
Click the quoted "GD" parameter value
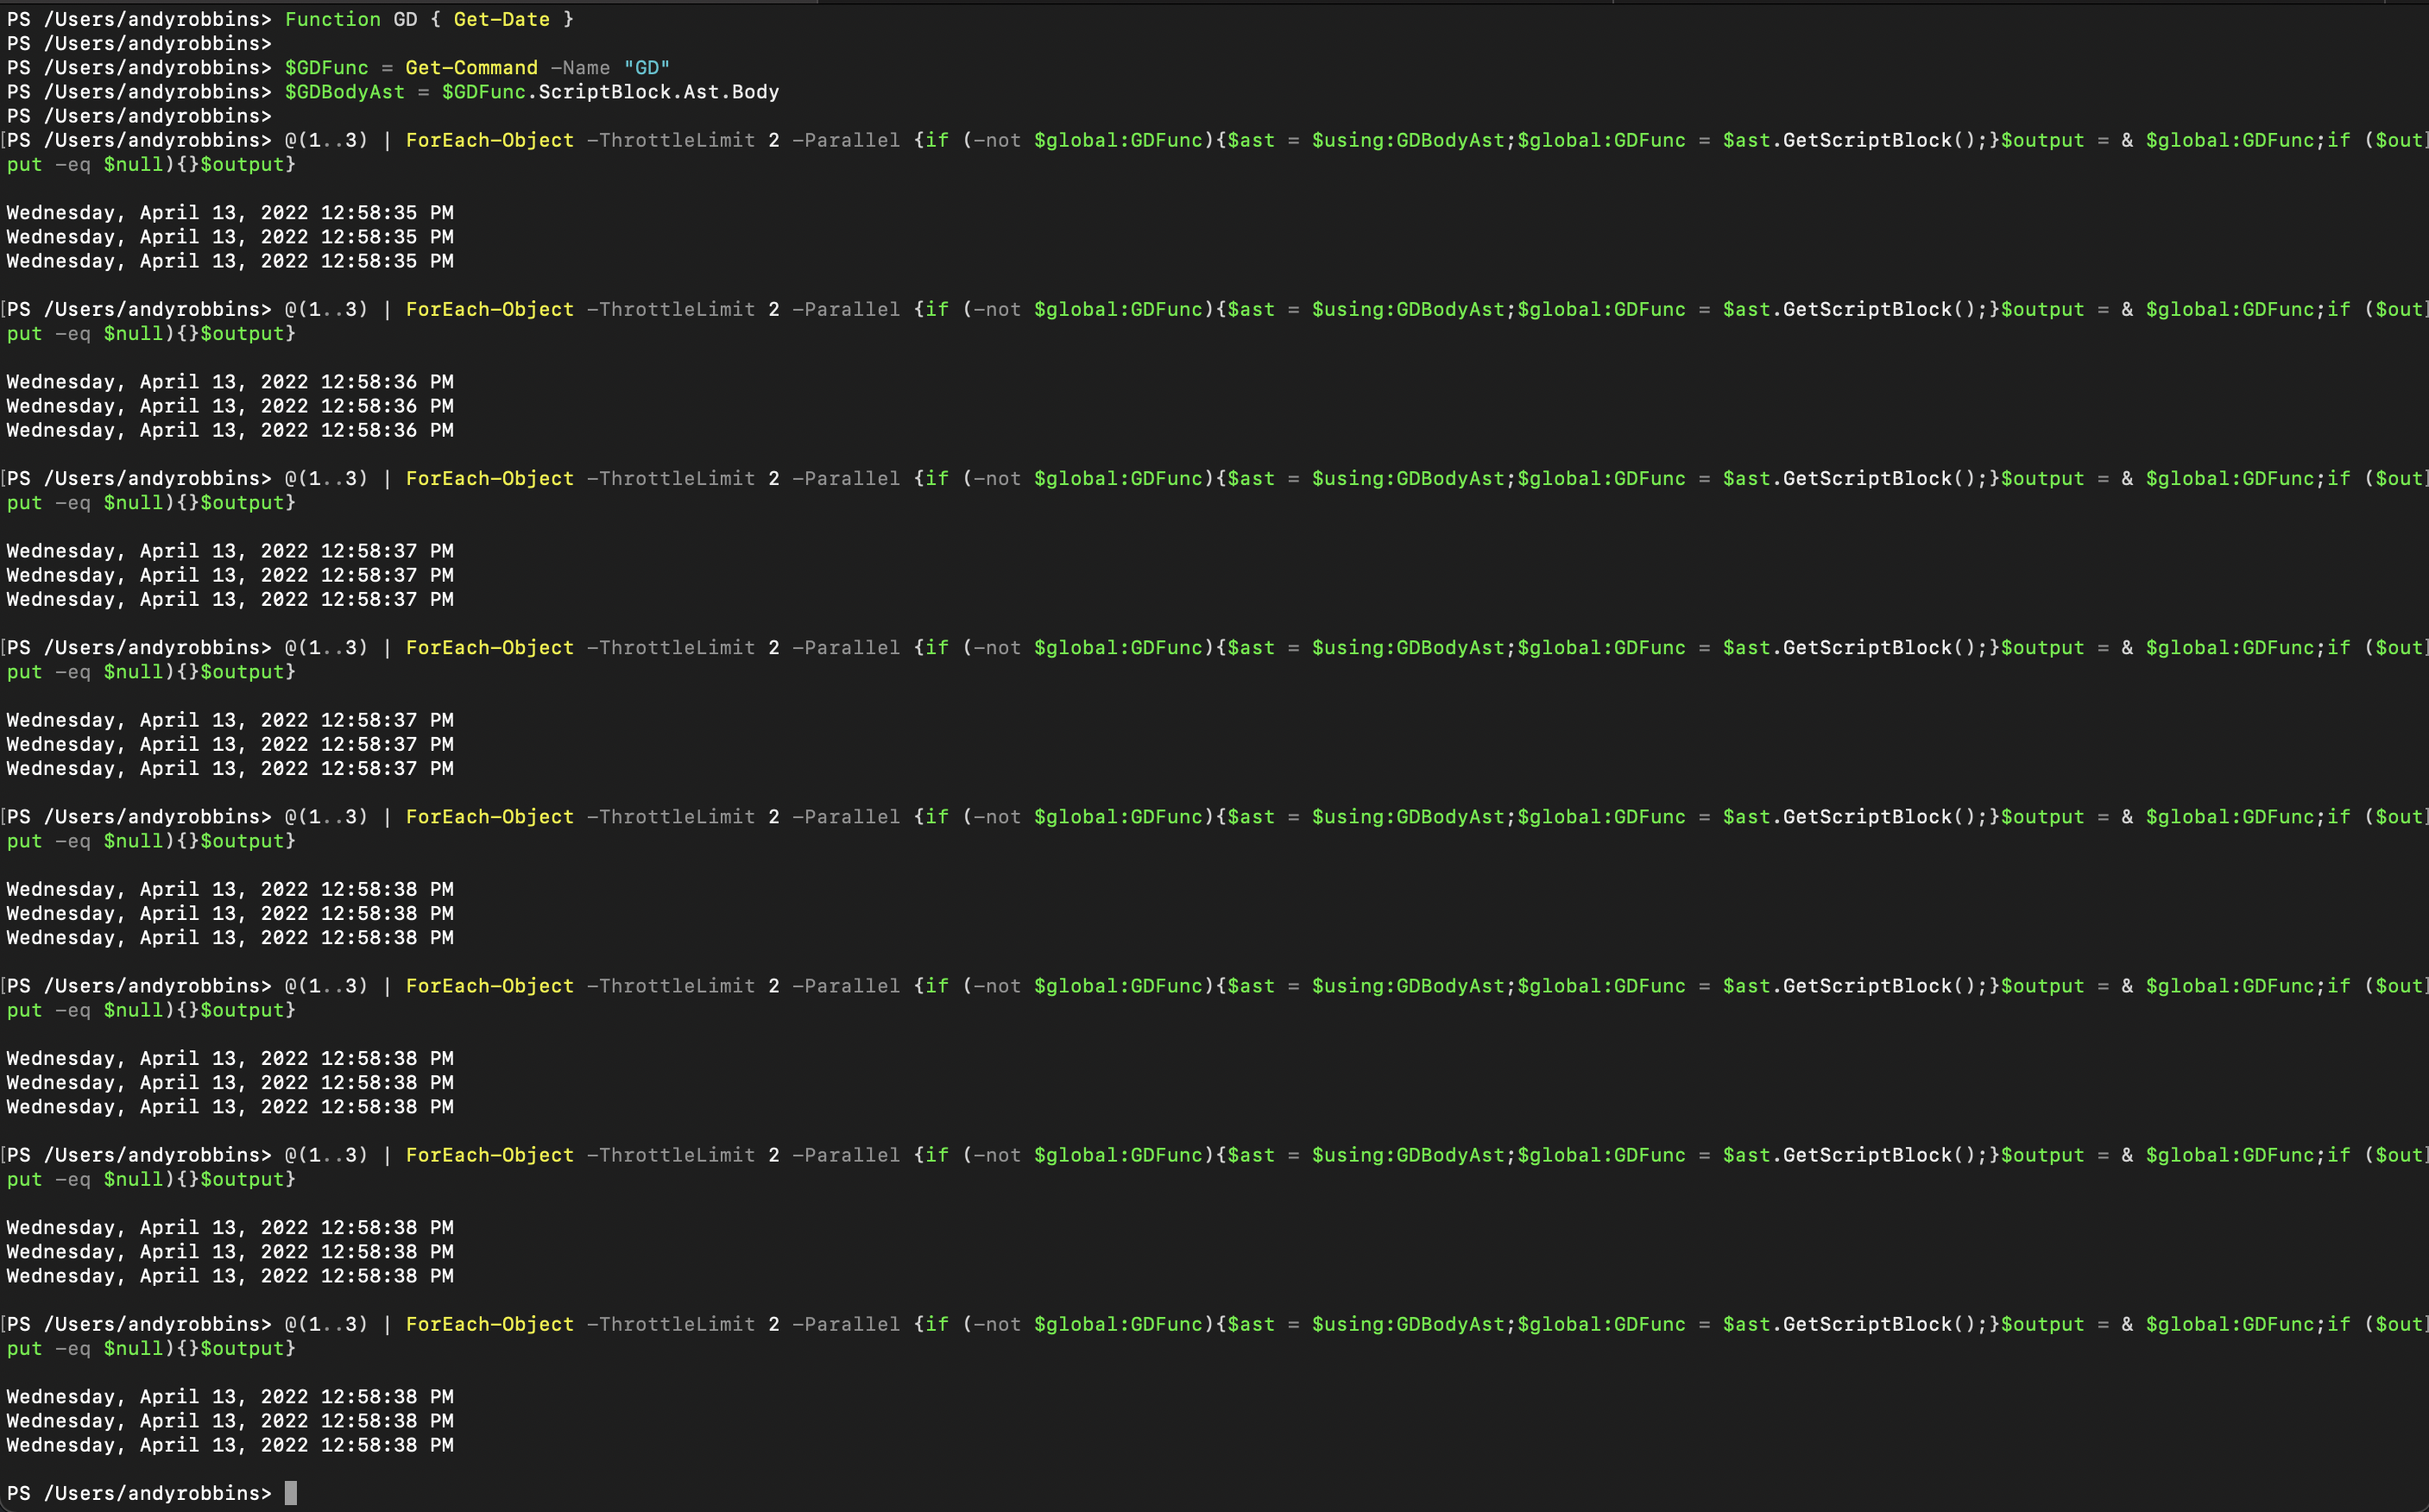point(648,67)
